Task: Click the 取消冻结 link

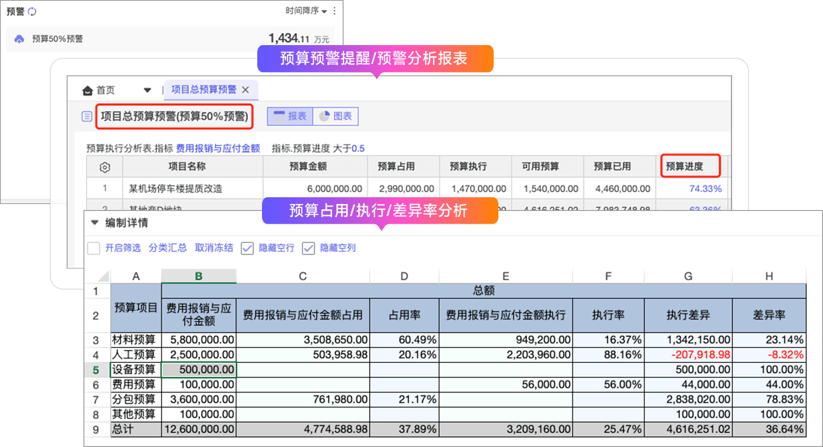Action: point(213,248)
